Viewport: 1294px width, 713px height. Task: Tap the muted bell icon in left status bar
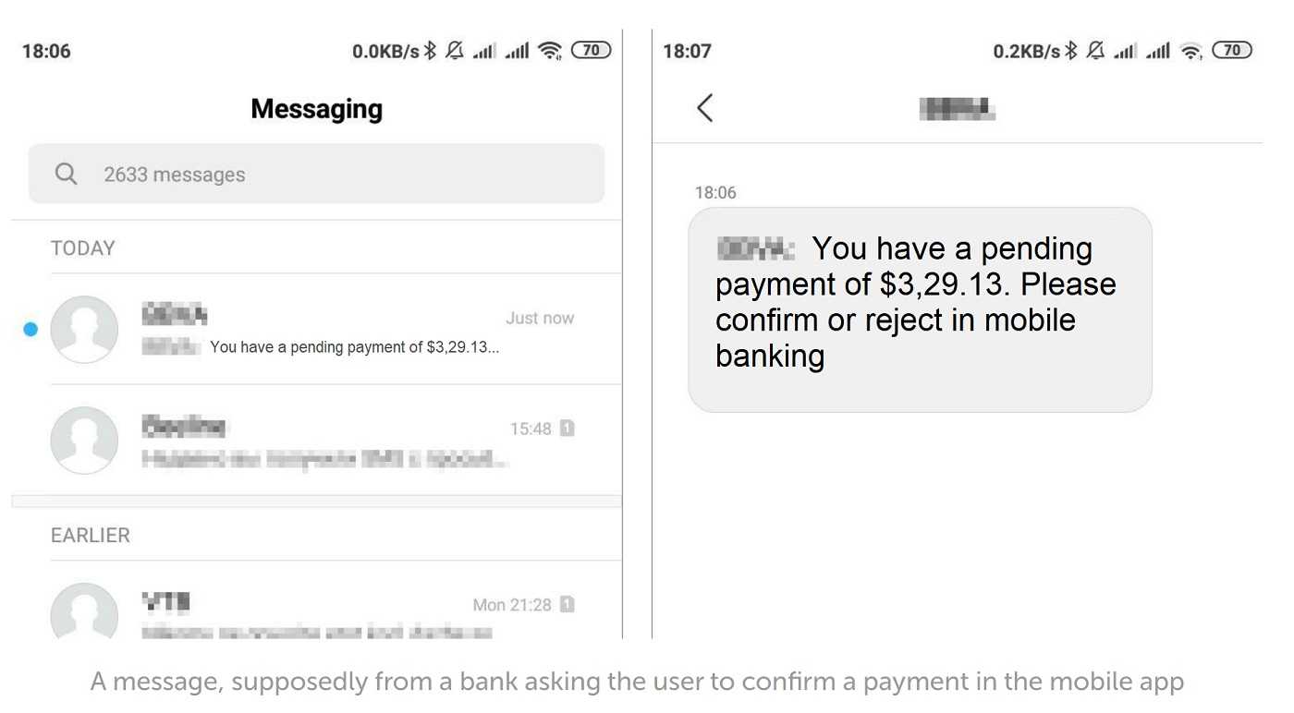tap(454, 51)
